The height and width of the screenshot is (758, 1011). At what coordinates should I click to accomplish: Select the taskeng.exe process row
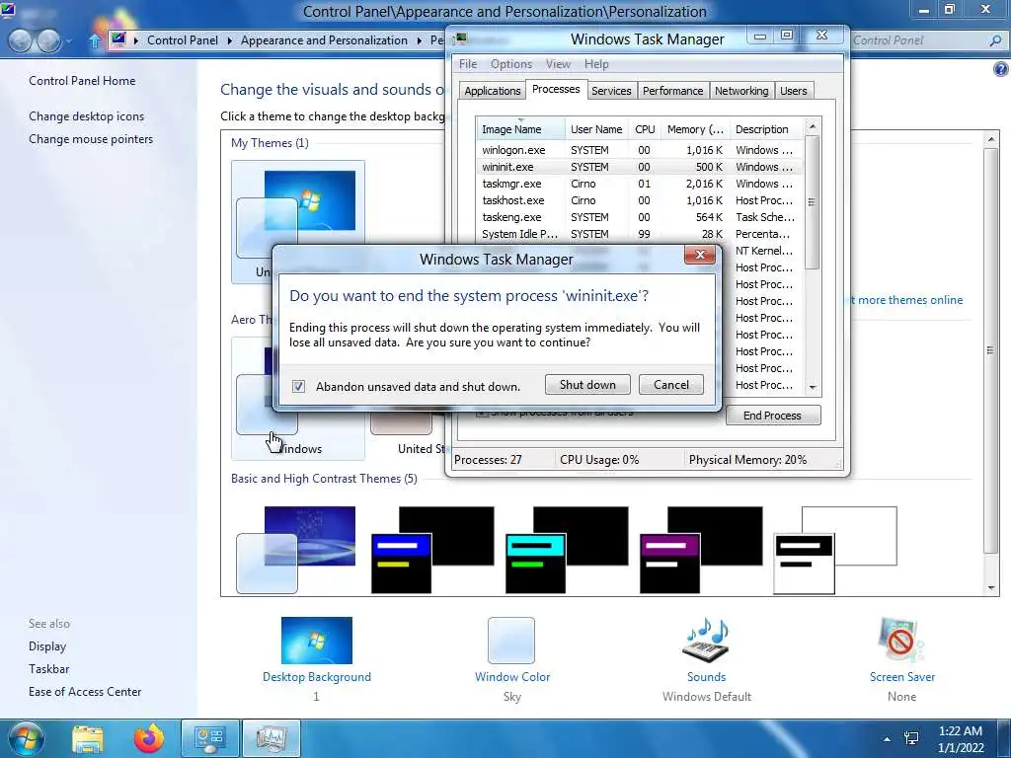click(640, 216)
